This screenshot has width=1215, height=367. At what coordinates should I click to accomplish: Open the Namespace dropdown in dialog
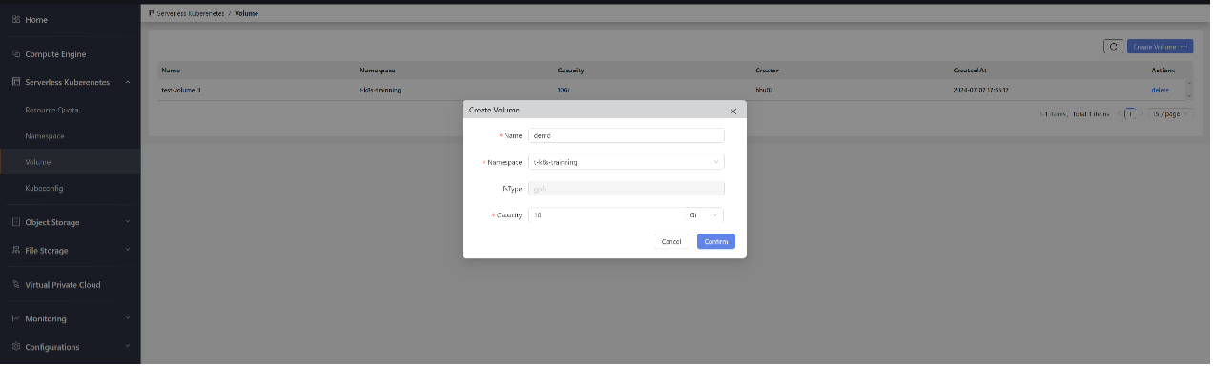(x=627, y=162)
